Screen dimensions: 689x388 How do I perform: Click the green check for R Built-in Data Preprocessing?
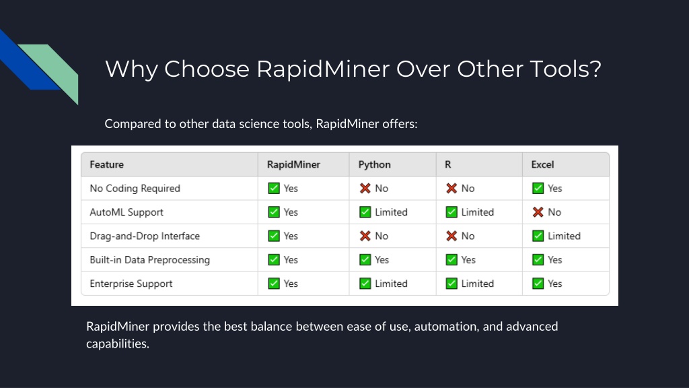[451, 259]
